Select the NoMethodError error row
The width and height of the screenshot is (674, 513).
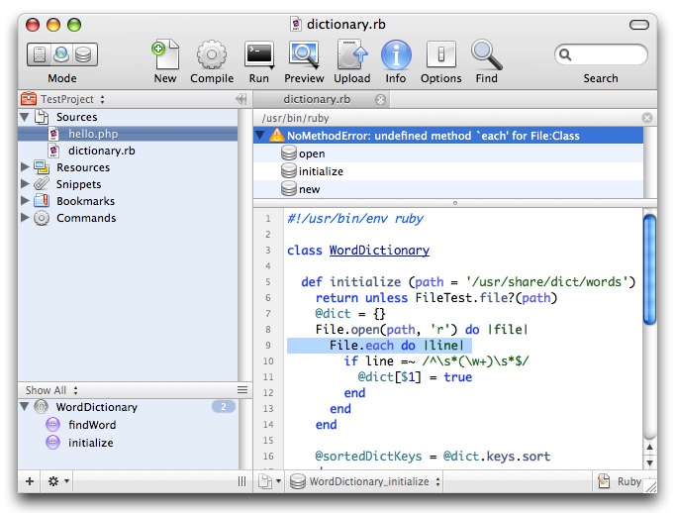click(448, 136)
